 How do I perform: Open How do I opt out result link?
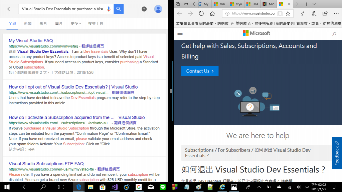pos(73,87)
